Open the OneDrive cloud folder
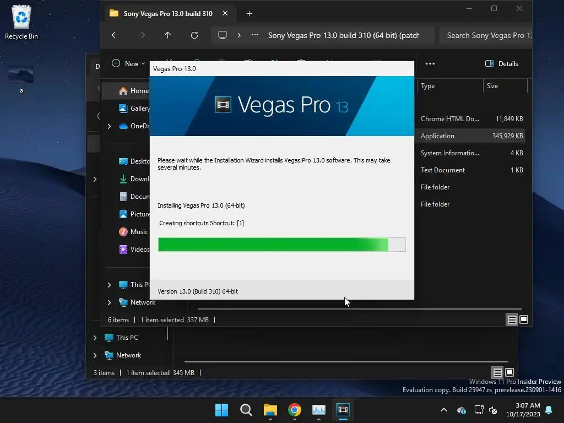The image size is (564, 423). pyautogui.click(x=134, y=126)
